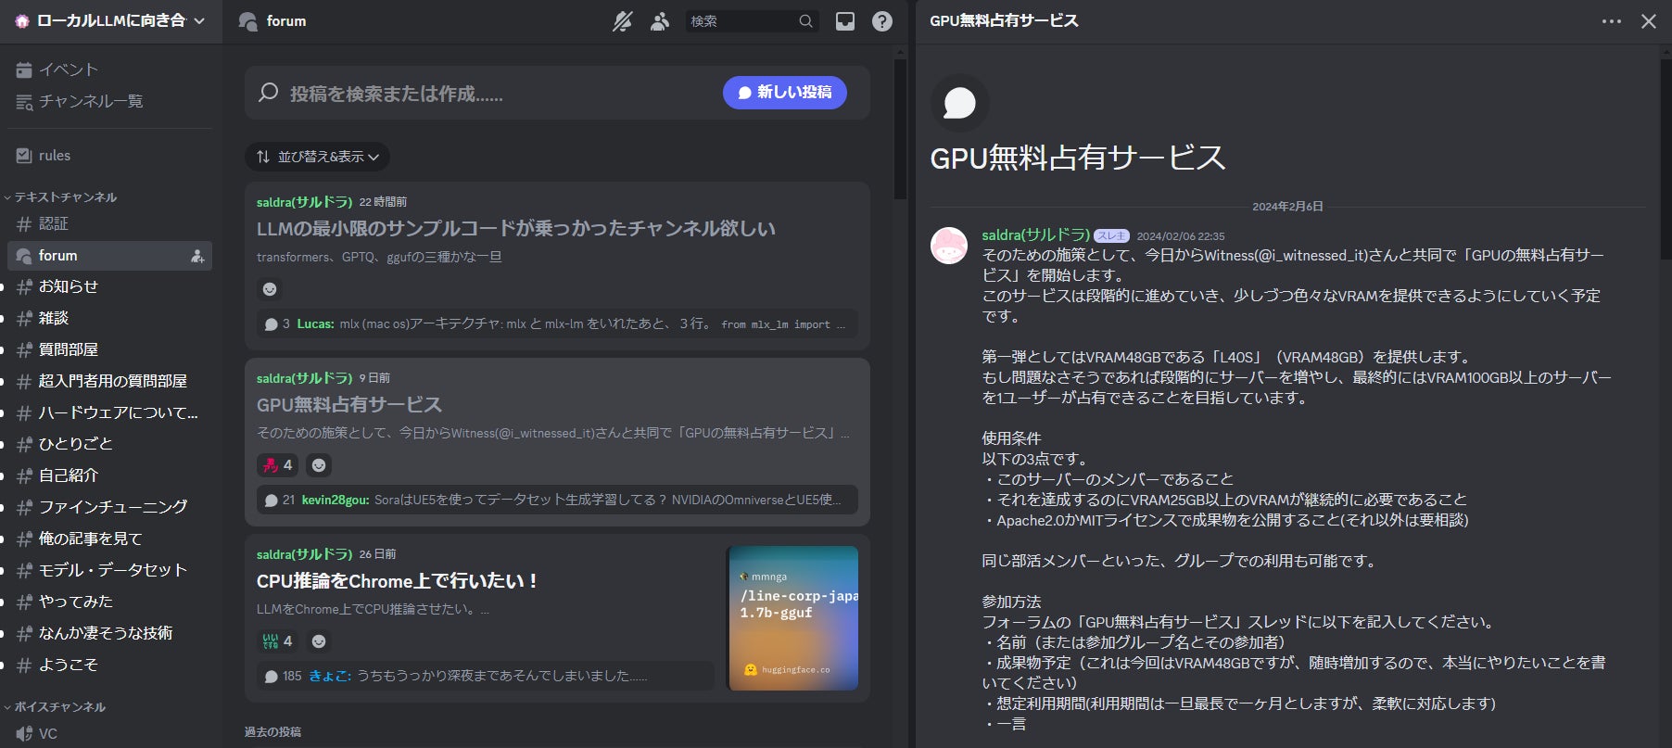This screenshot has width=1672, height=748.
Task: Open the 並び替え&表示 dropdown
Action: pos(317,157)
